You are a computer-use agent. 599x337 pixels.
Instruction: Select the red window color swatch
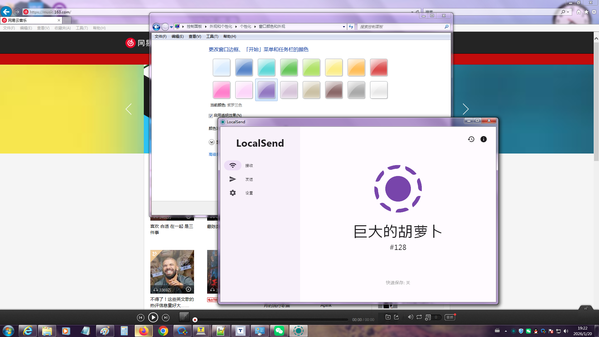click(x=378, y=67)
